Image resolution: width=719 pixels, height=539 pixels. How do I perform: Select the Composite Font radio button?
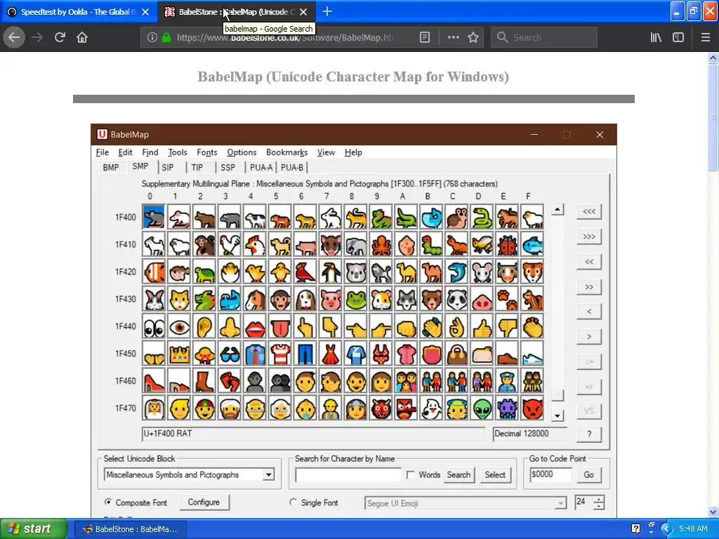point(108,502)
